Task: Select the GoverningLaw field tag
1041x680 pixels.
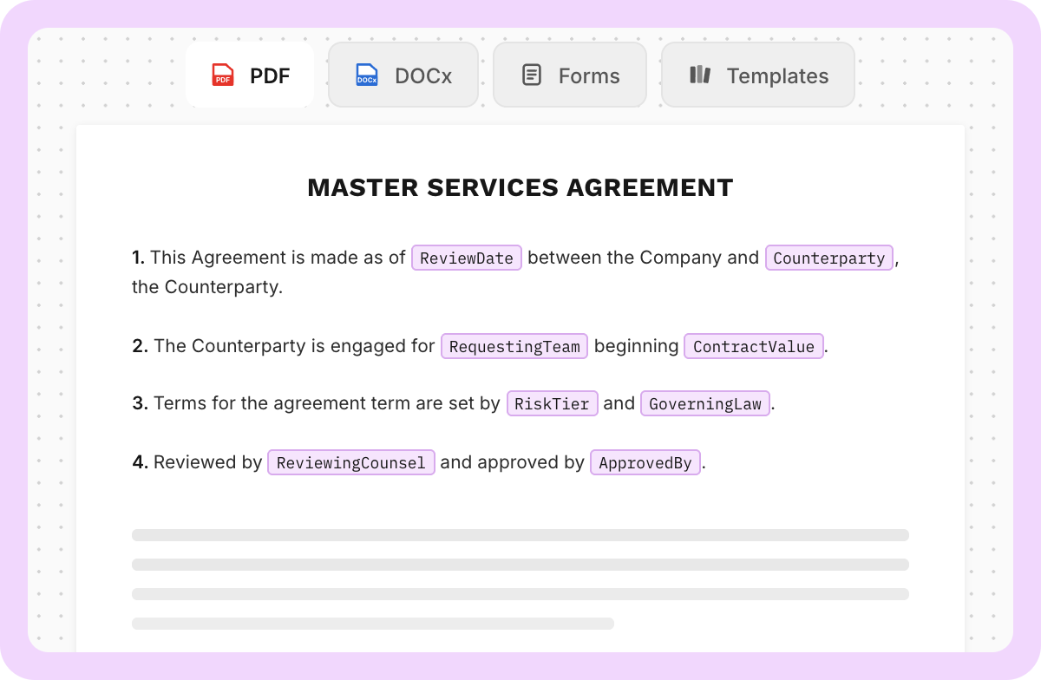Action: pyautogui.click(x=705, y=404)
